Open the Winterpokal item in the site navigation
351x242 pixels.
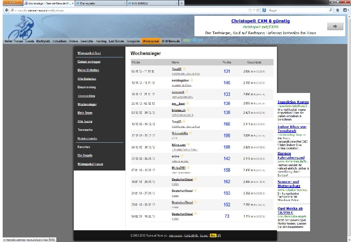151,41
